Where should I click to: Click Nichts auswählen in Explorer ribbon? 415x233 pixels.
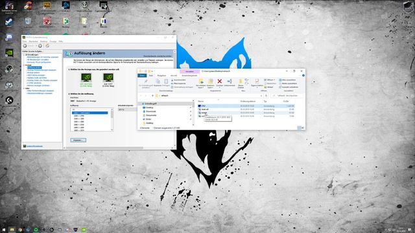pos(288,83)
